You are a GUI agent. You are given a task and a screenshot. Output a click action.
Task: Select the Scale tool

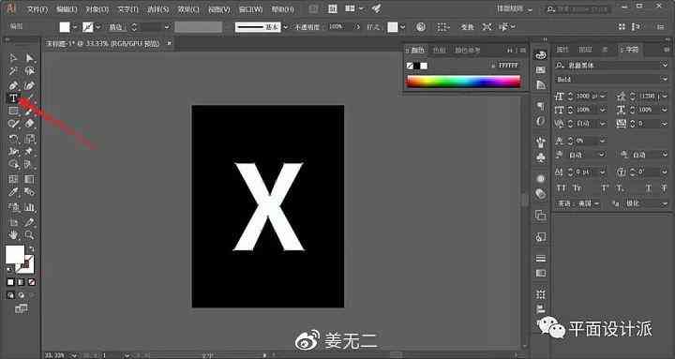(29, 139)
